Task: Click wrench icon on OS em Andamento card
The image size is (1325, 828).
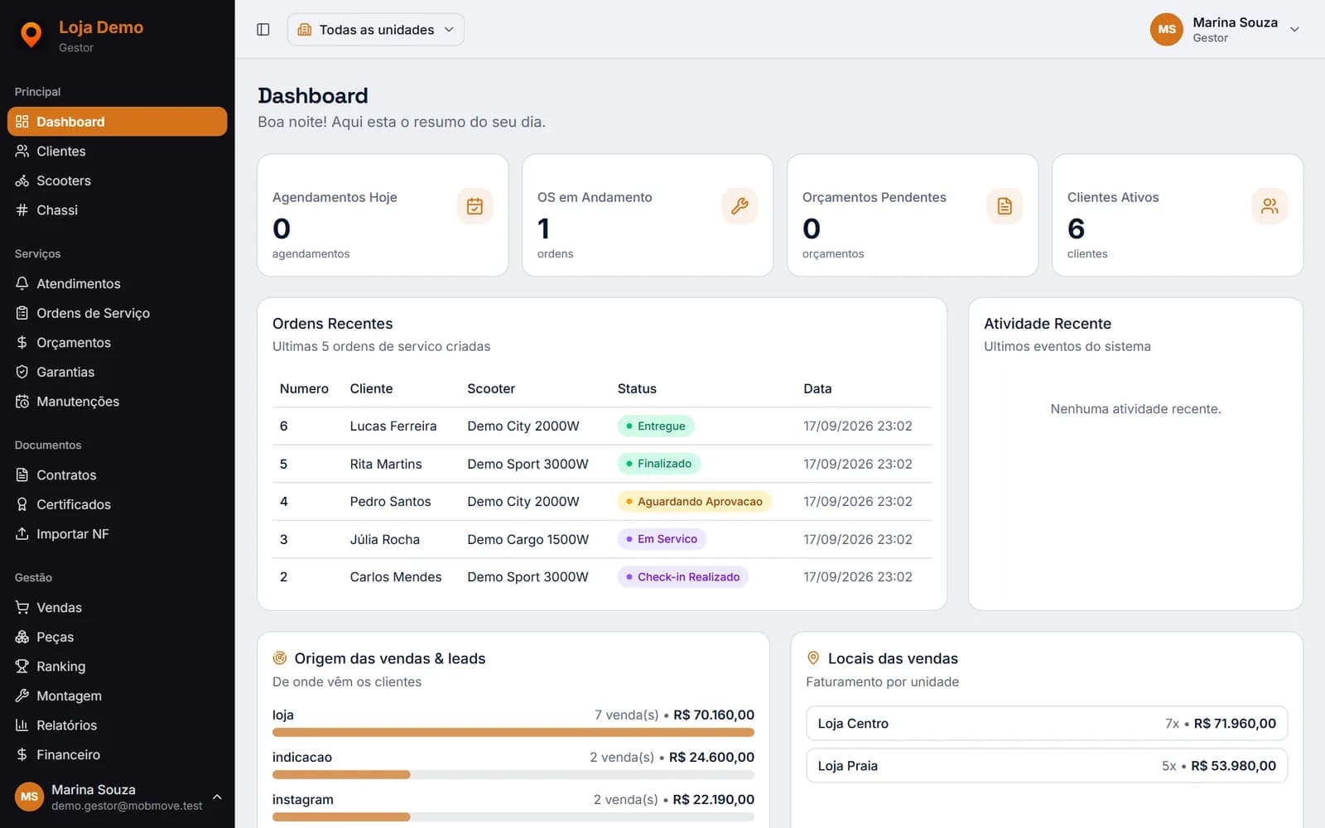Action: 740,206
